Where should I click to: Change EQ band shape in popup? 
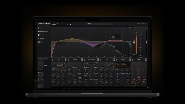(111, 38)
